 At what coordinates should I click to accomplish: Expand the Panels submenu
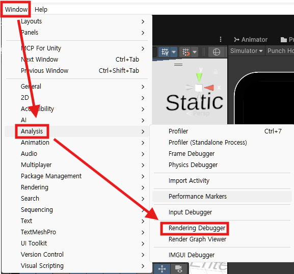coord(77,33)
